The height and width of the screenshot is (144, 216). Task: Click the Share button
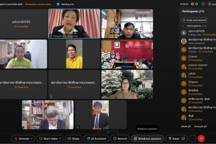point(73,138)
